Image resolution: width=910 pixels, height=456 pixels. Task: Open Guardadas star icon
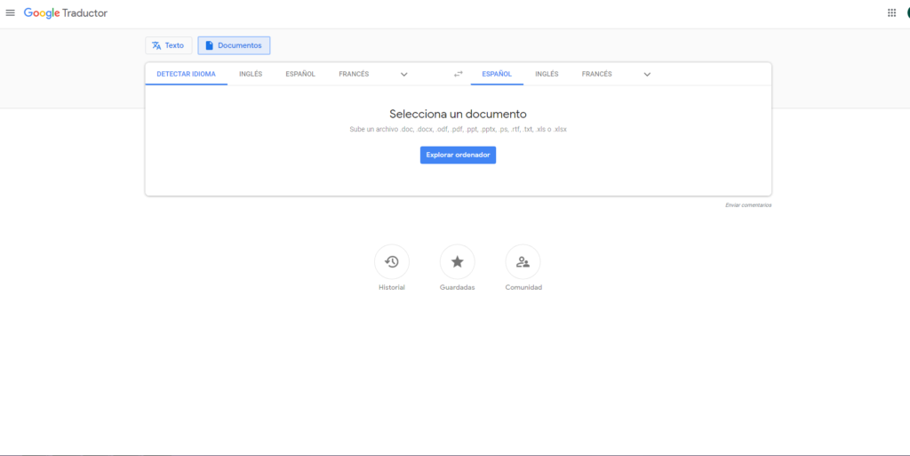tap(457, 262)
